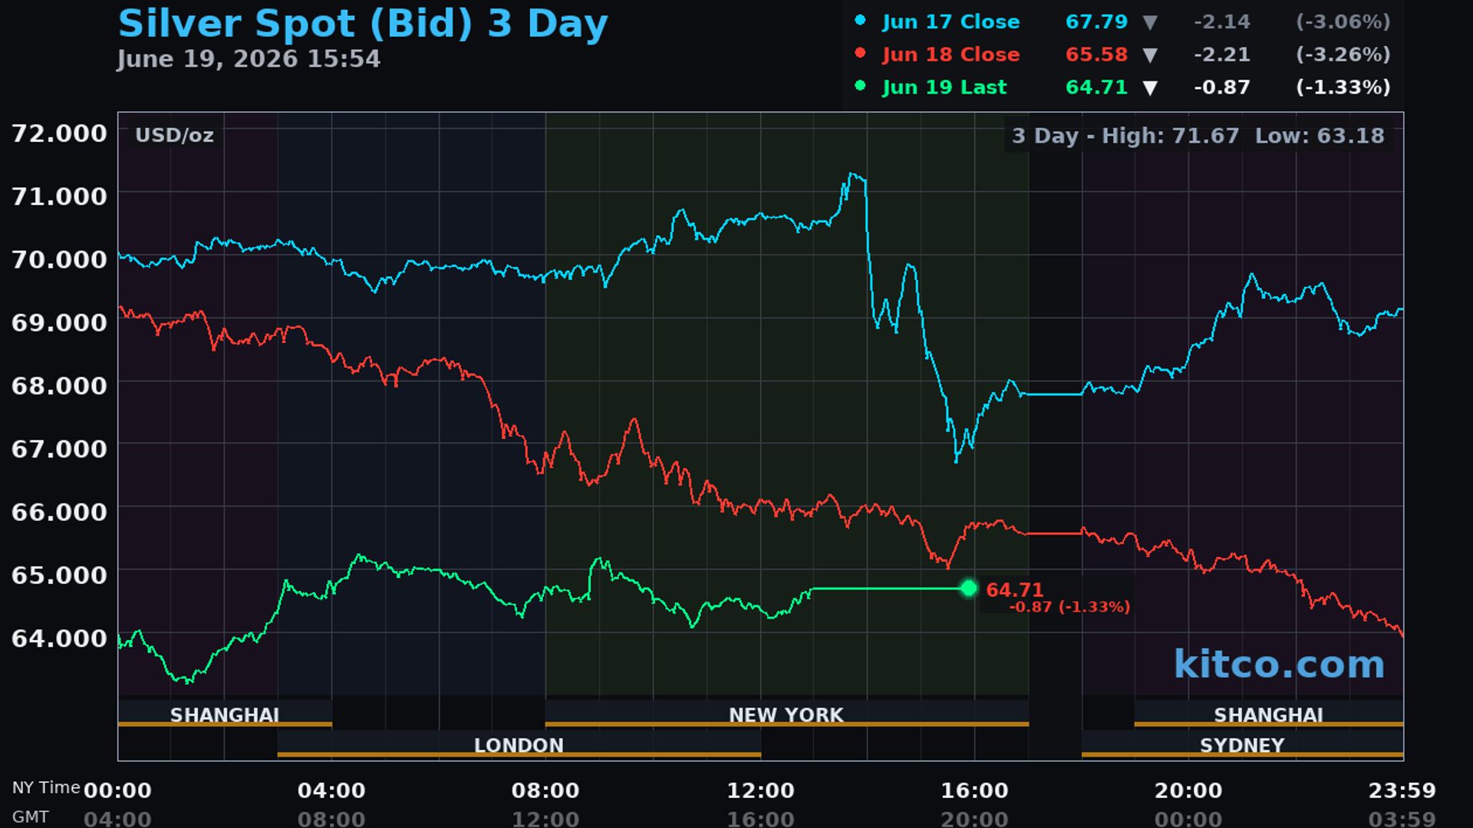This screenshot has height=828, width=1473.
Task: Click the 16:00 NY time axis label
Action: coord(974,790)
